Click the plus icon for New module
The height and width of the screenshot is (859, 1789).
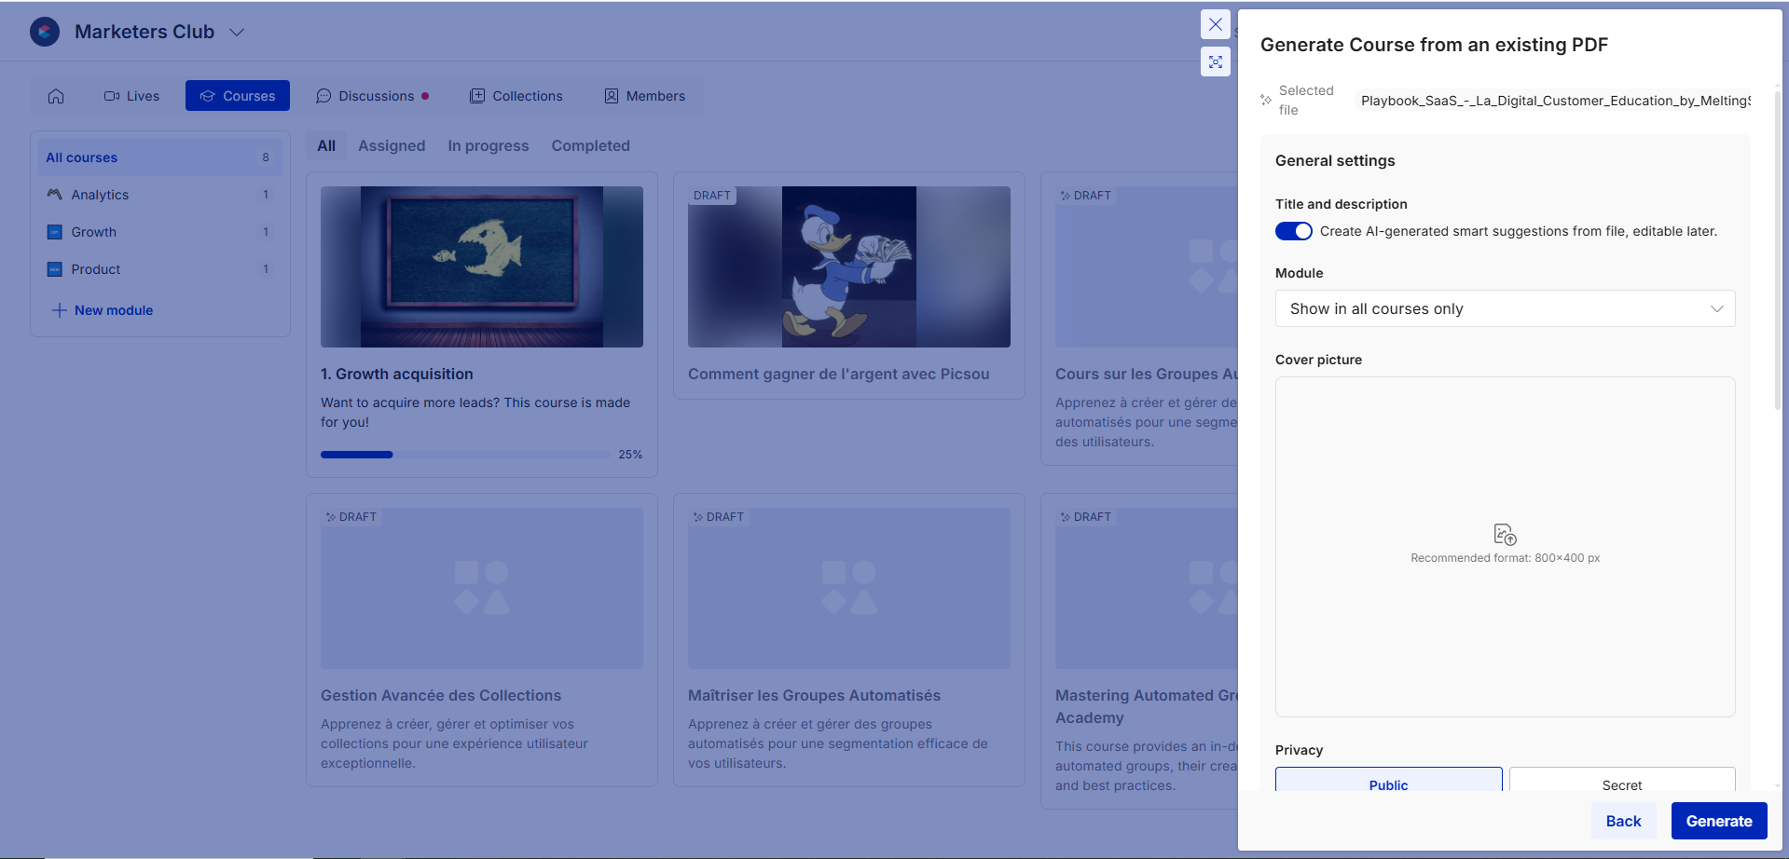59,310
